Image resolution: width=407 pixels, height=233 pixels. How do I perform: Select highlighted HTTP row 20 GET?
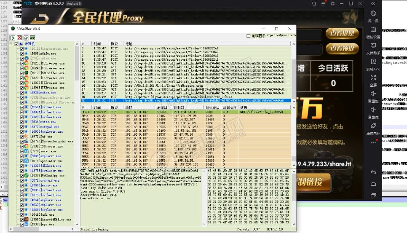(x=186, y=100)
